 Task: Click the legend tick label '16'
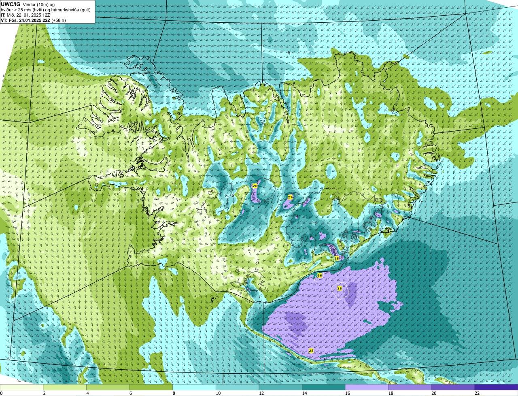click(348, 393)
